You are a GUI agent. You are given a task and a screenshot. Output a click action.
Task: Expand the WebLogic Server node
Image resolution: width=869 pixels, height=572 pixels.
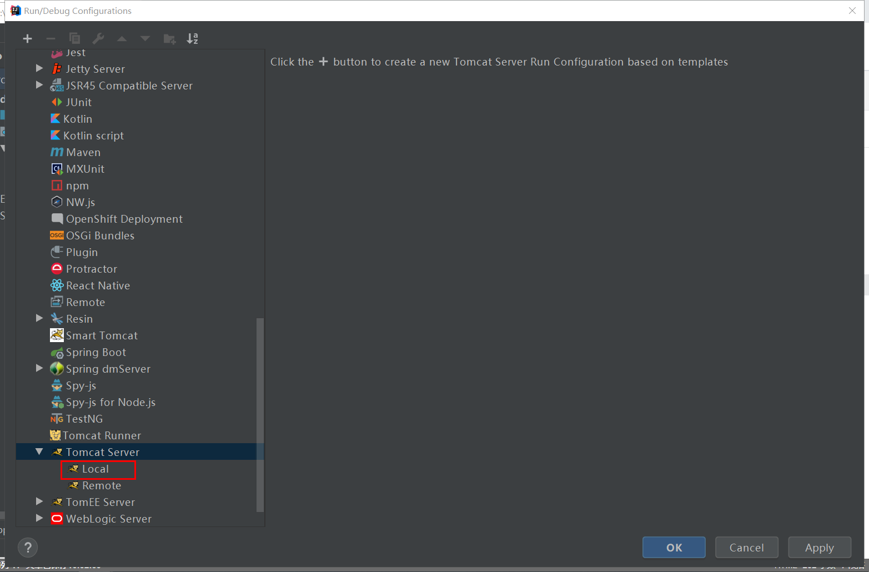pyautogui.click(x=39, y=518)
